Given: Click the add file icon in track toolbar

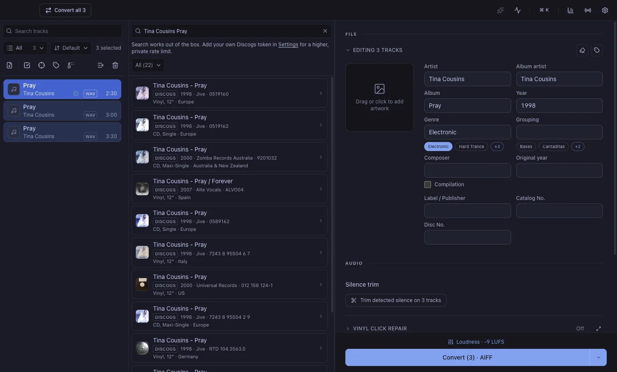Looking at the screenshot, I should (x=9, y=65).
